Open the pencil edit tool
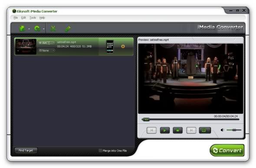Viewport: 256px width, 168px height. point(68,29)
